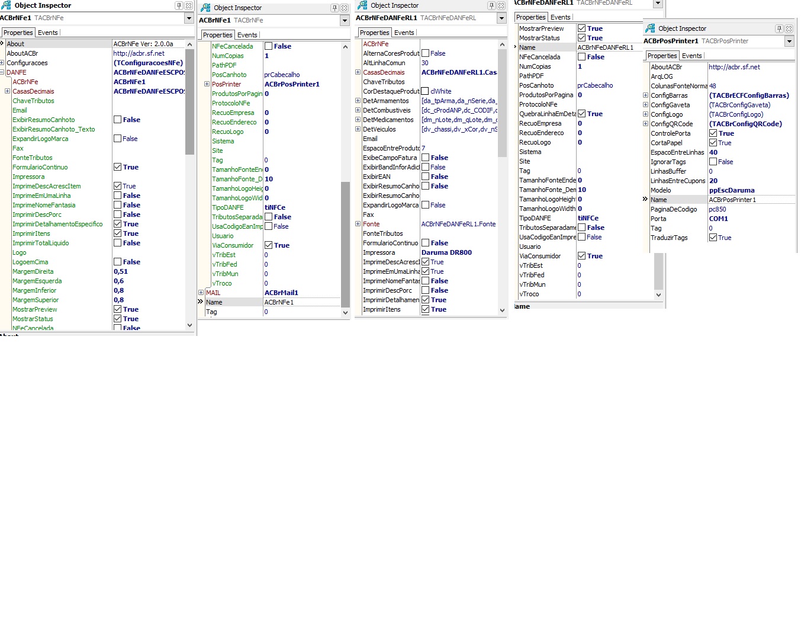
Task: Select the PaginaDeCodigo pc850 value
Action: pos(718,209)
